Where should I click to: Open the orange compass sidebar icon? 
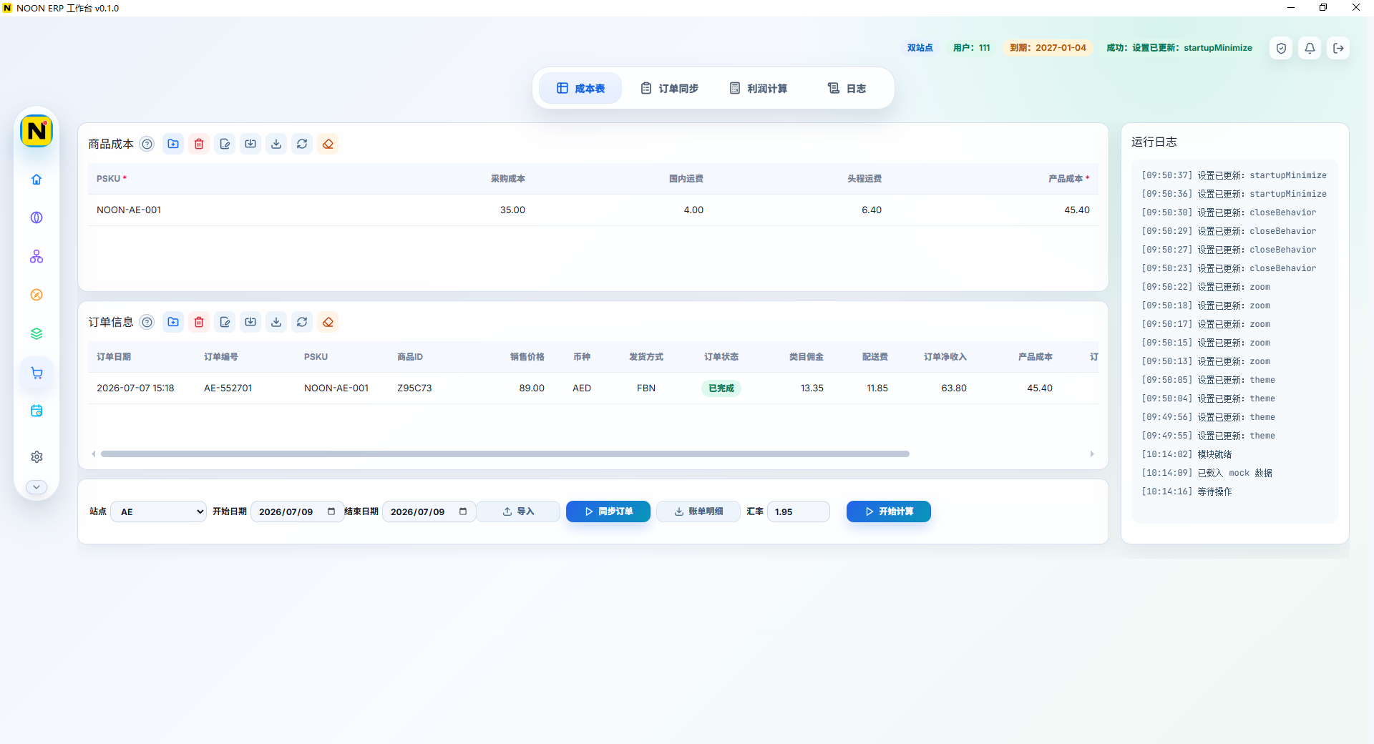coord(36,295)
